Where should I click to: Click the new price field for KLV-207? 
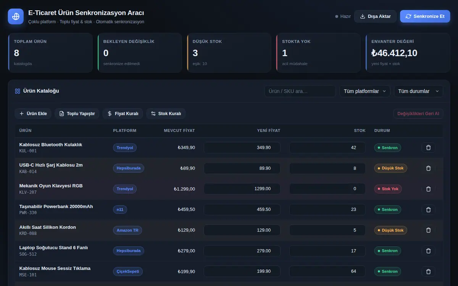click(242, 189)
